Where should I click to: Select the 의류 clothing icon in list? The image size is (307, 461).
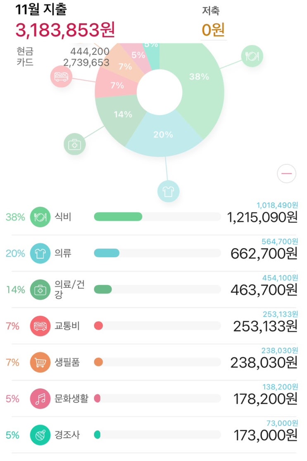[40, 253]
